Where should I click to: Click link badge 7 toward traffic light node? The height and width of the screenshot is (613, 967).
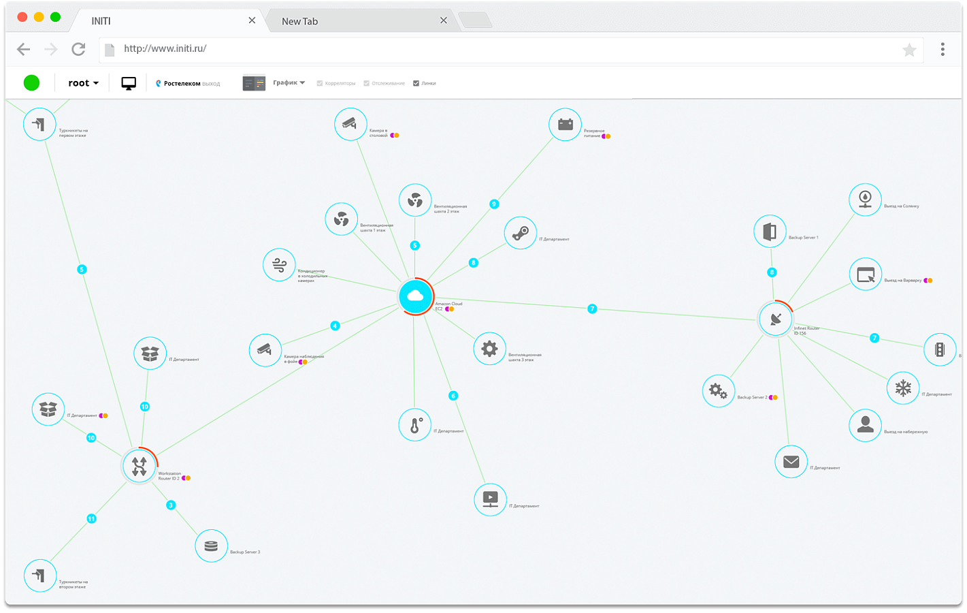[x=874, y=338]
